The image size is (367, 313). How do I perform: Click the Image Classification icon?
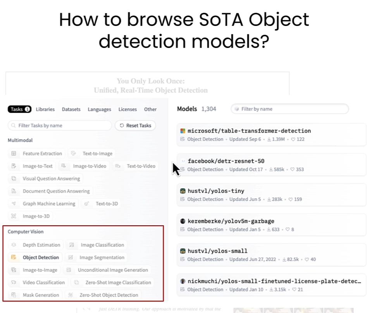(72, 245)
